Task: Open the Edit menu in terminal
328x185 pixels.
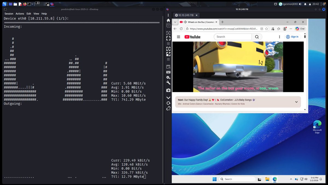Action: point(29,14)
